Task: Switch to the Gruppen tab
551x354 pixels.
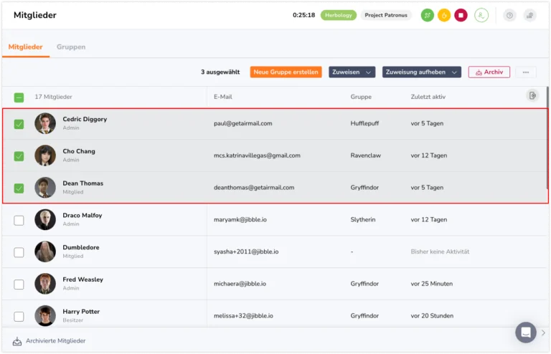Action: (71, 47)
